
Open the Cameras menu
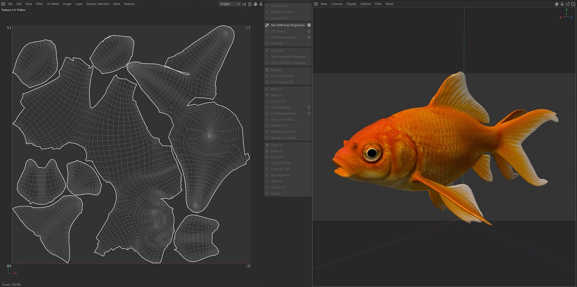pos(337,4)
